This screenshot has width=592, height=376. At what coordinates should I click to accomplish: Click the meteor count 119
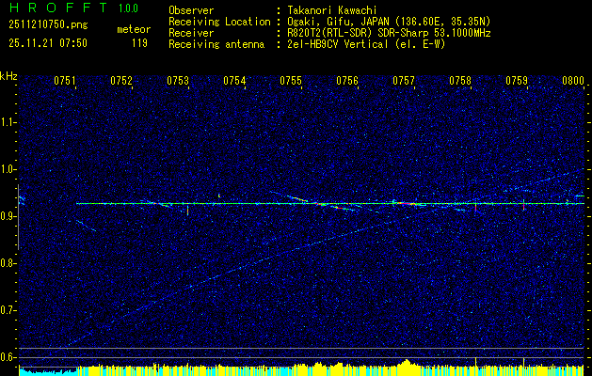(x=139, y=43)
